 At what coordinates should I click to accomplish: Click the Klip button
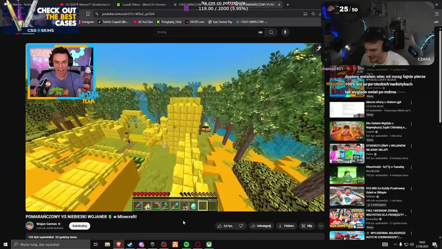coord(307,226)
